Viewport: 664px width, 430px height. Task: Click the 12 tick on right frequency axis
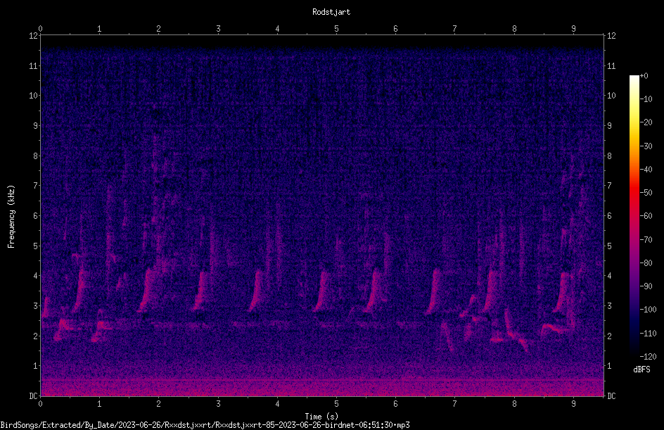coord(611,36)
